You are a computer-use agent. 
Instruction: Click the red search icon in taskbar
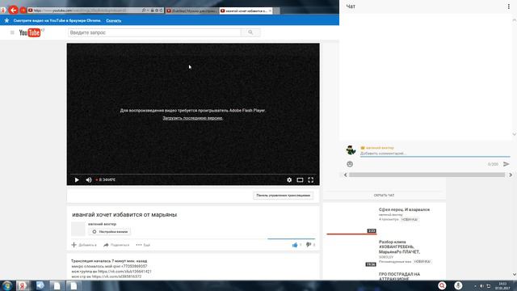click(442, 285)
